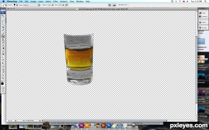Click the horizontal scrollbar of document
The width and height of the screenshot is (209, 130).
104,121
